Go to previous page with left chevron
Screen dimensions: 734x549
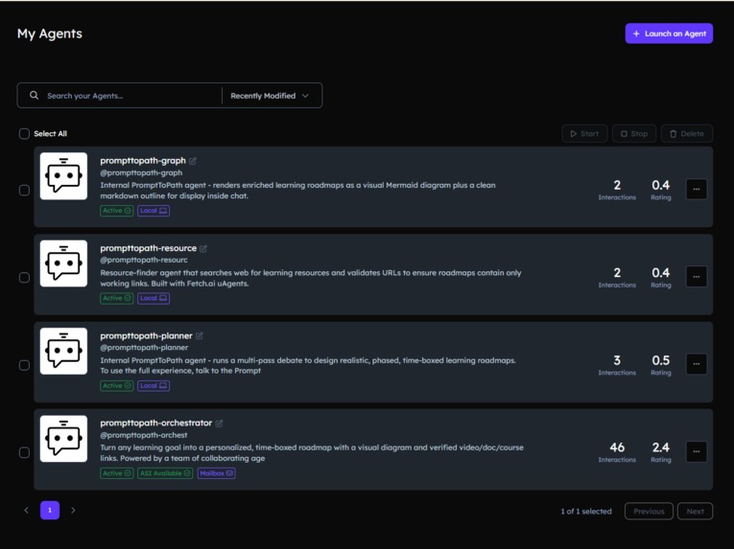[26, 510]
